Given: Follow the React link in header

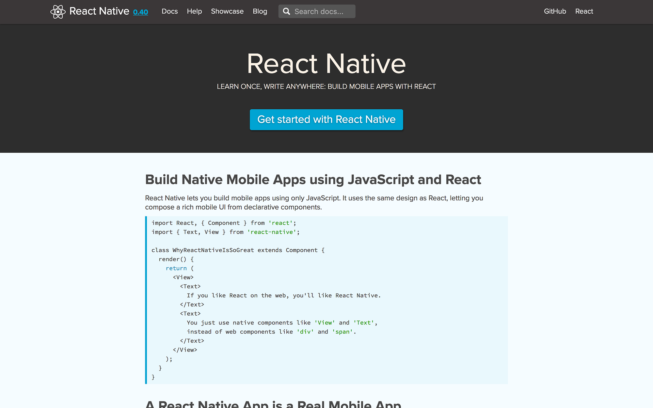Looking at the screenshot, I should [x=584, y=11].
